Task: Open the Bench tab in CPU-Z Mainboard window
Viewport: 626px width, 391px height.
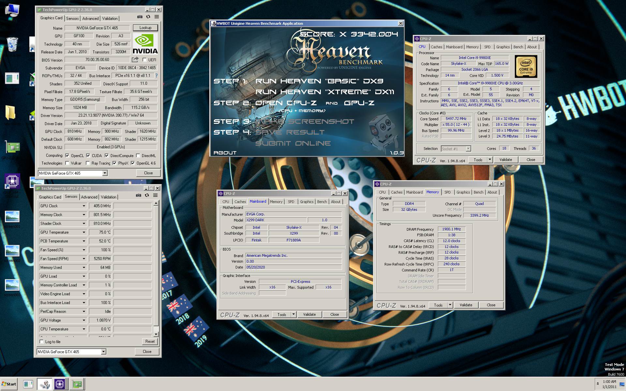Action: (322, 202)
